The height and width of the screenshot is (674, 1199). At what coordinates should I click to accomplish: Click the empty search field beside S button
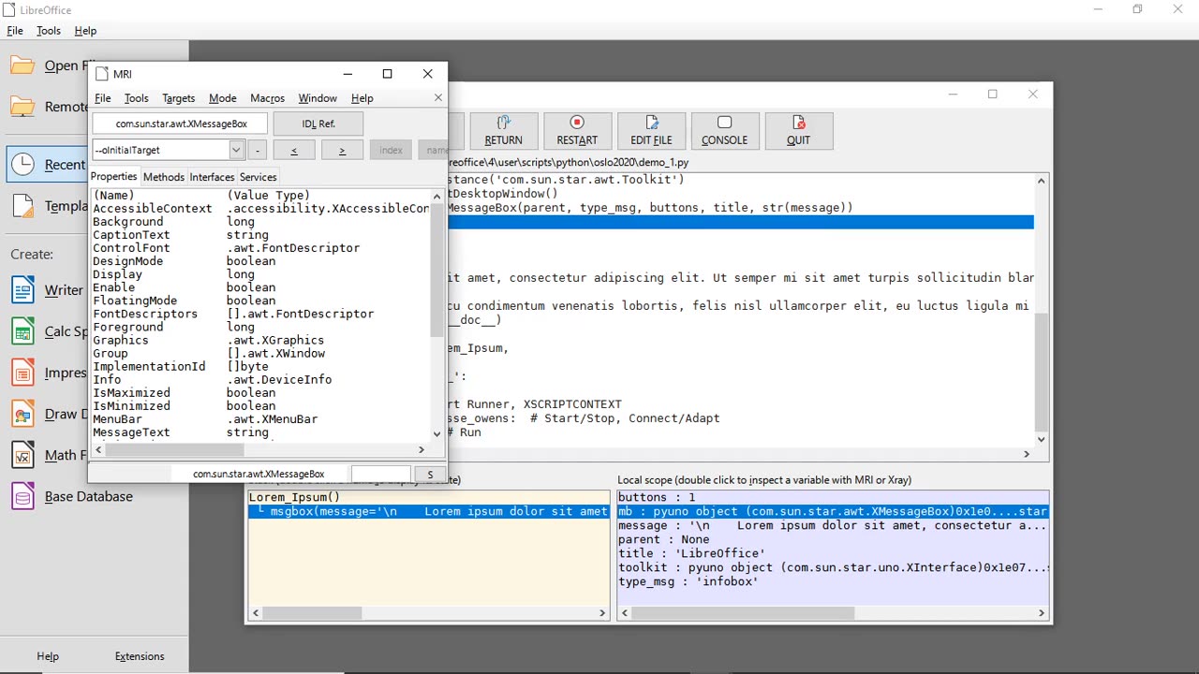click(380, 475)
